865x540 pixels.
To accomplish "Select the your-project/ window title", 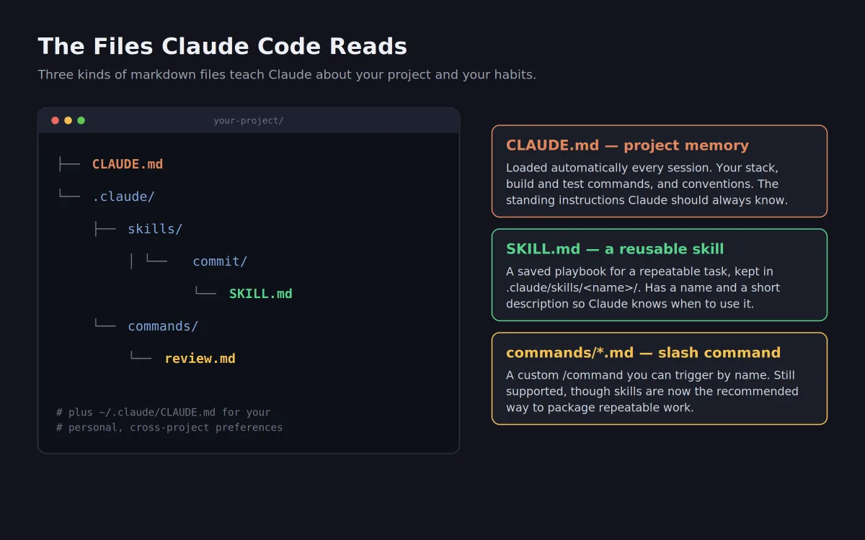I will coord(249,121).
